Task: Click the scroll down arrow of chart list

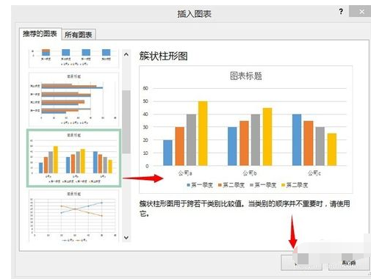Action: 126,237
